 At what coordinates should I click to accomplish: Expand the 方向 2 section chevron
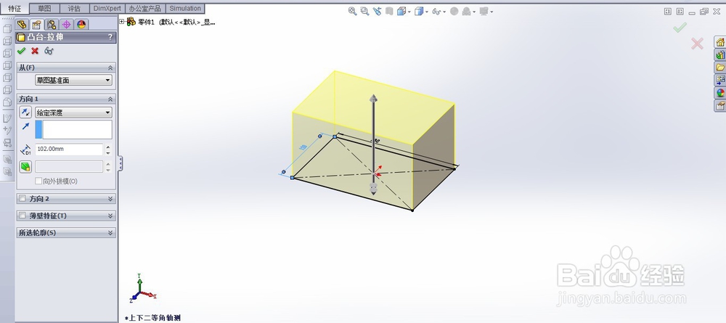click(x=110, y=199)
